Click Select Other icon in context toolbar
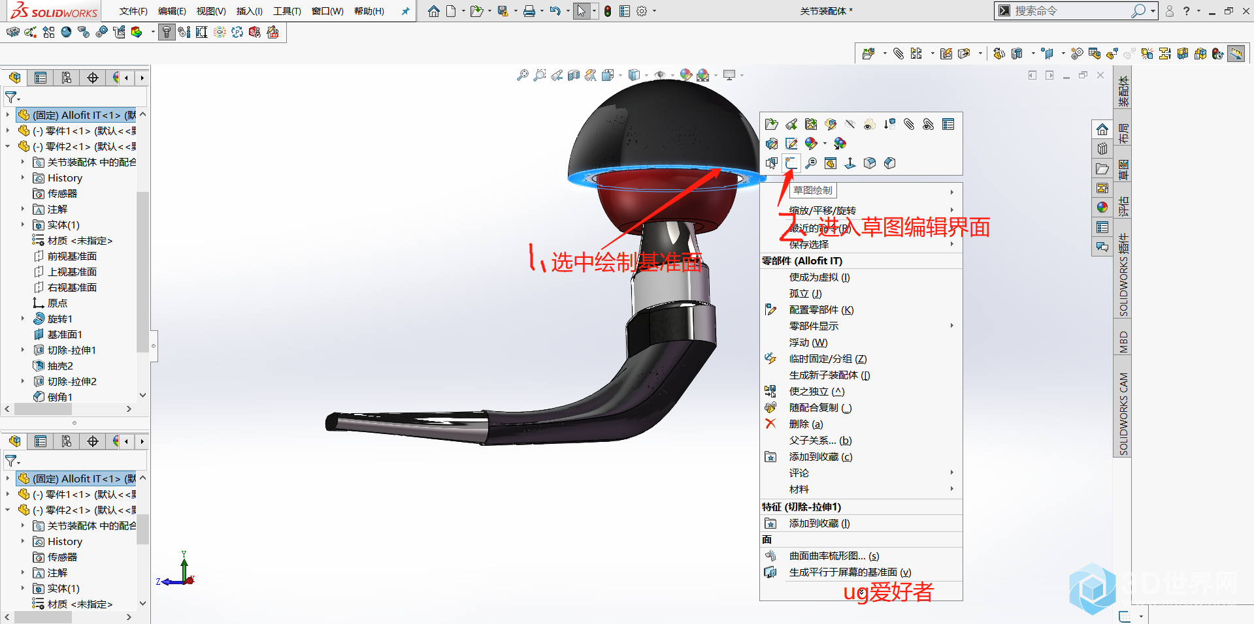This screenshot has width=1254, height=624. (772, 163)
